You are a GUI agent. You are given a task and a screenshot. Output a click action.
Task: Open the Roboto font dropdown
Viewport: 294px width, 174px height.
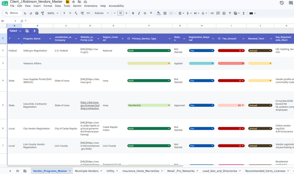coord(102,13)
